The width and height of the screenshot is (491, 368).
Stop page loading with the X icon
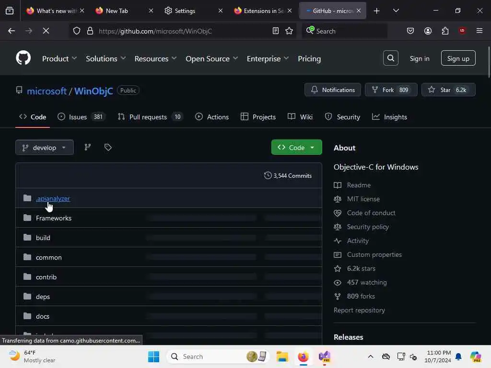point(46,31)
